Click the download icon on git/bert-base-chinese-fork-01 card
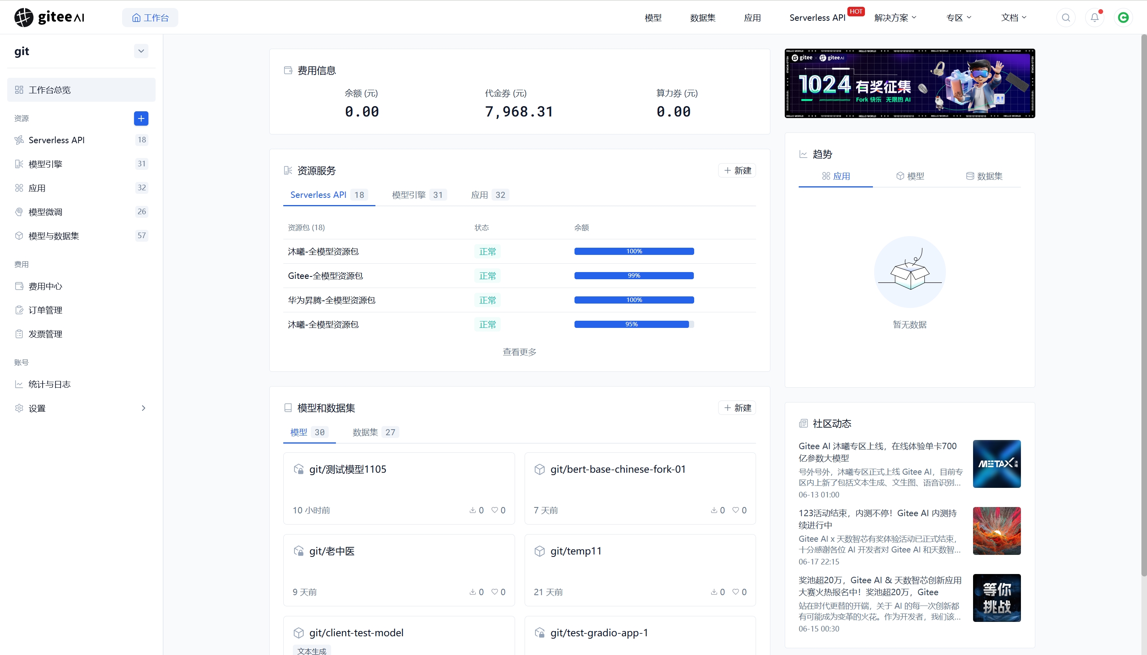This screenshot has width=1147, height=655. [713, 510]
